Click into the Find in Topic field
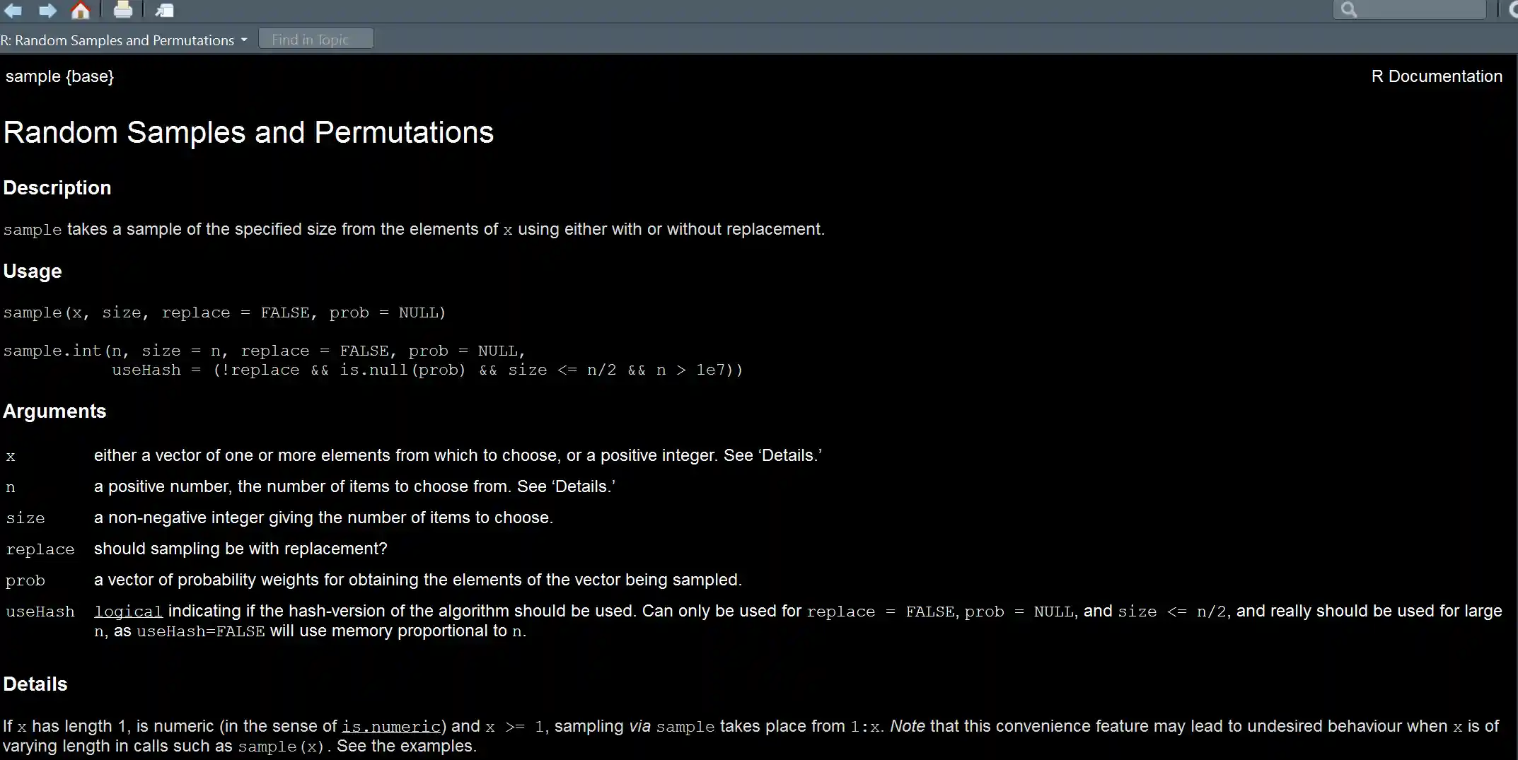Image resolution: width=1518 pixels, height=760 pixels. point(315,40)
